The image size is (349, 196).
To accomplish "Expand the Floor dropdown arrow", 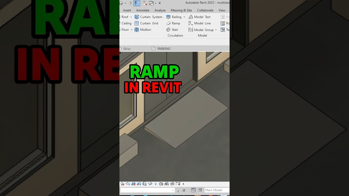I will point(131,30).
